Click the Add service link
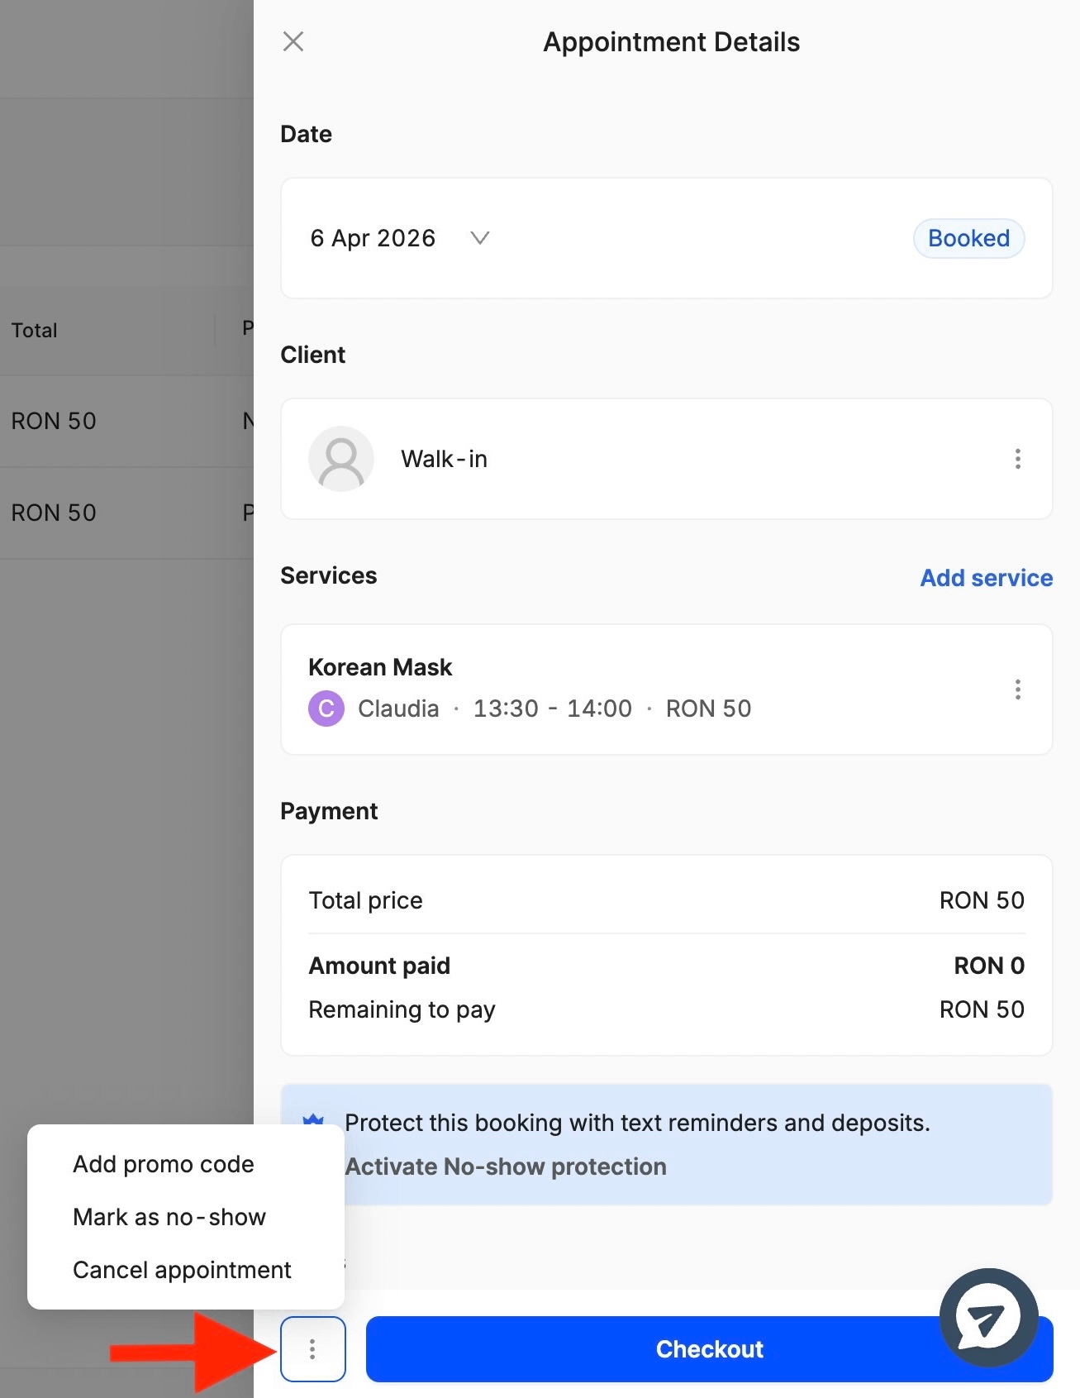This screenshot has height=1398, width=1080. pyautogui.click(x=986, y=578)
